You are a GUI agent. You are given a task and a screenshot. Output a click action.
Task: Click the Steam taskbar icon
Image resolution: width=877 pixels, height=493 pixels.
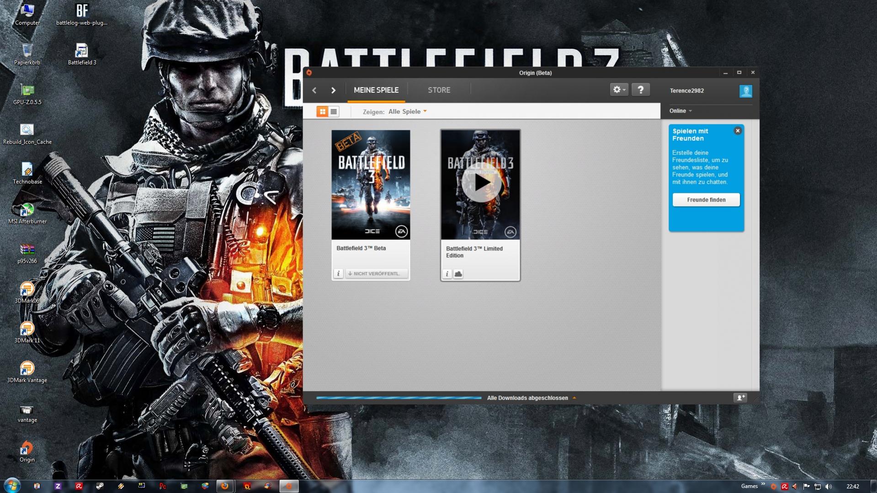(100, 486)
